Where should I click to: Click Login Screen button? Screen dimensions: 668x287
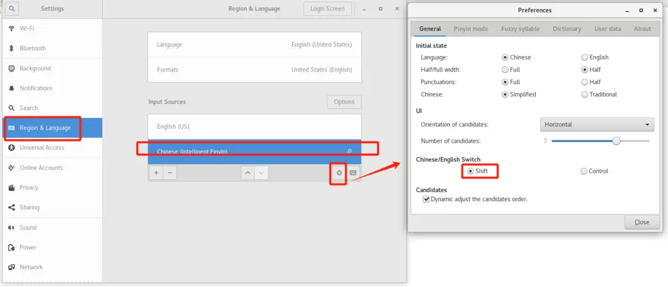pos(327,9)
